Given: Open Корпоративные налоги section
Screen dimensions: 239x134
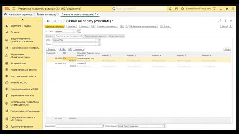Looking at the screenshot, I should [23, 76].
